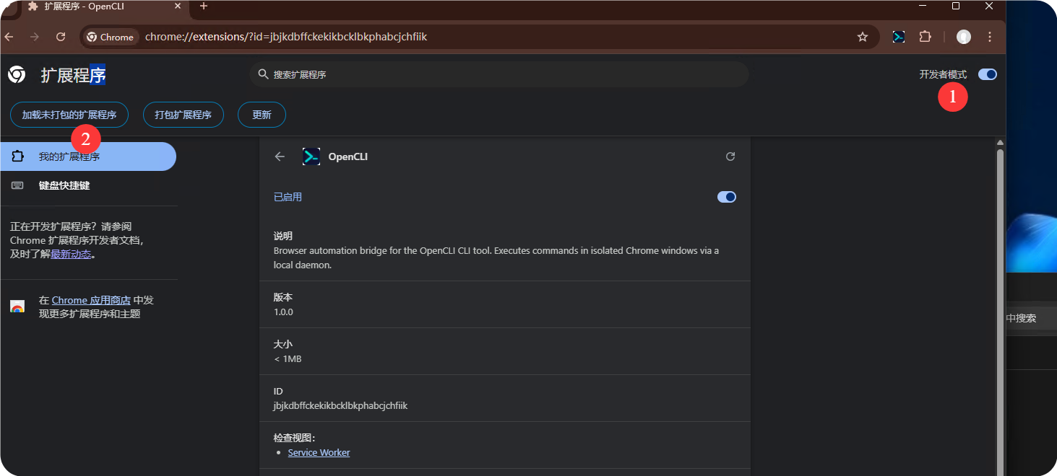Screen dimensions: 1057x476
Task: Reload the page from browser toolbar
Action: (x=61, y=37)
